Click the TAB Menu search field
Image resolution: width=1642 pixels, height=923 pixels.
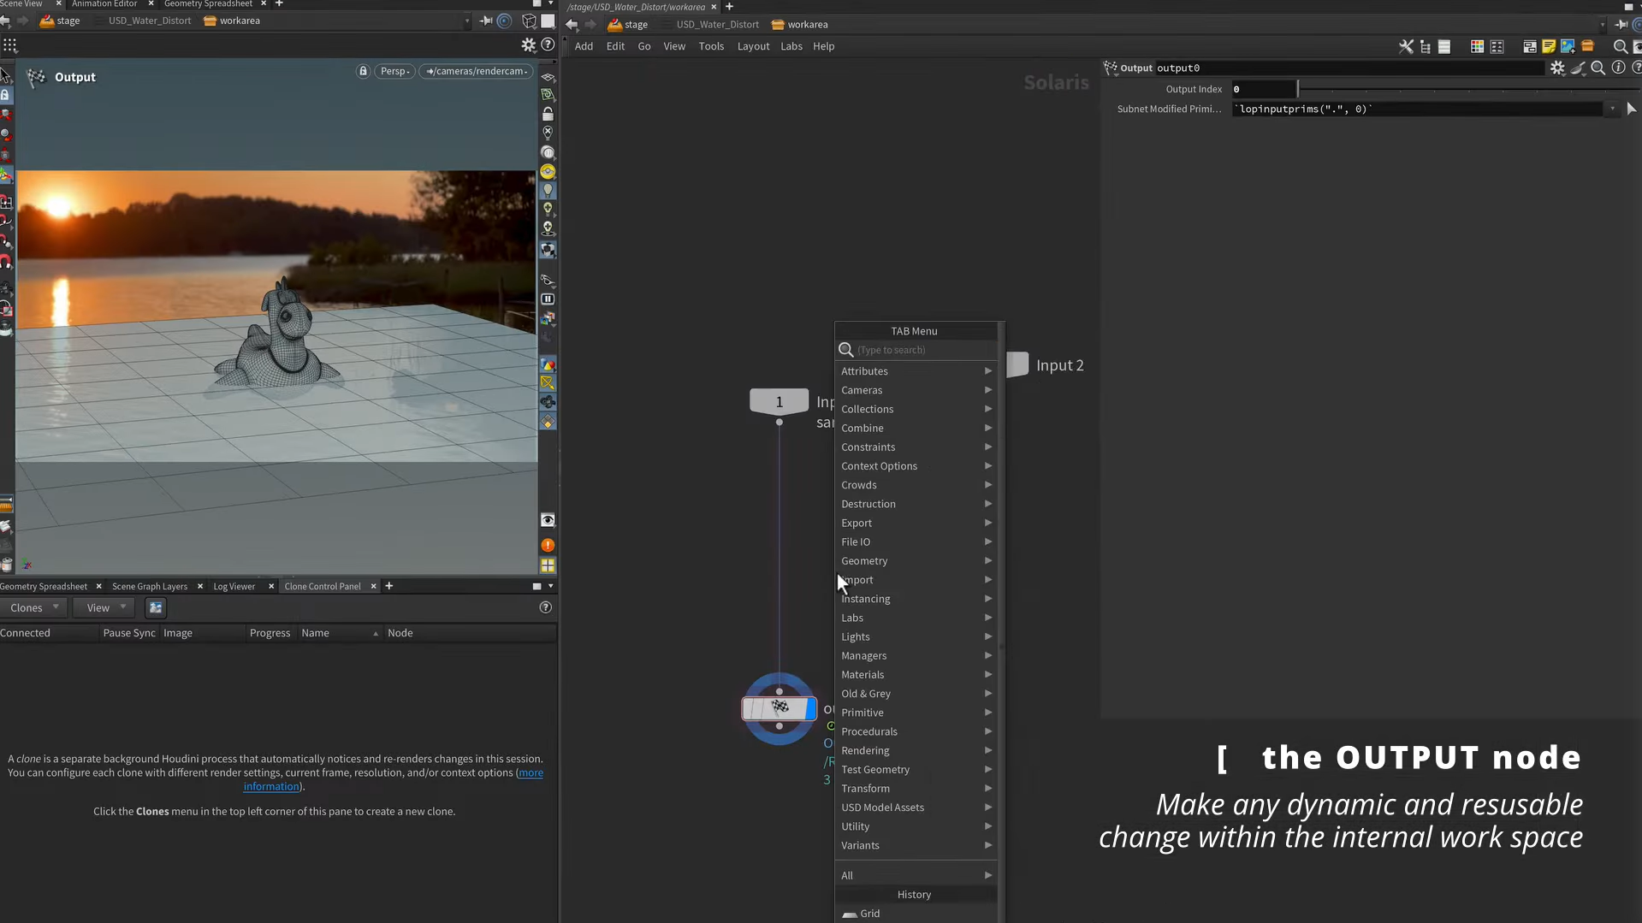click(x=924, y=350)
